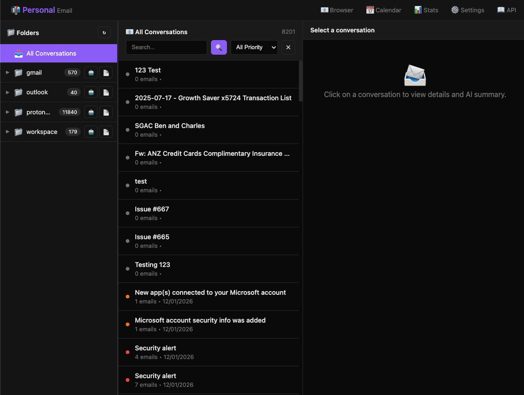
Task: Click the magnifying glass search icon
Action: tap(219, 47)
